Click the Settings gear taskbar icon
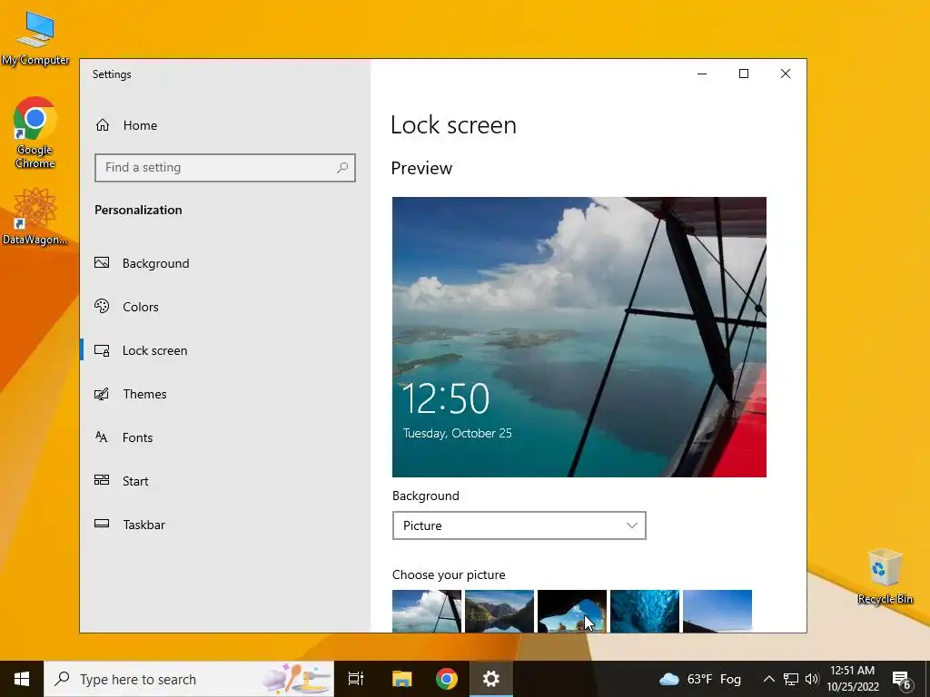930x697 pixels. (491, 679)
